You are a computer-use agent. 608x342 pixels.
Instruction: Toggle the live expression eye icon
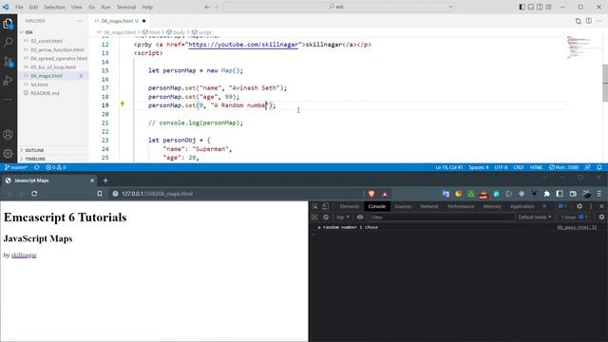(x=360, y=218)
